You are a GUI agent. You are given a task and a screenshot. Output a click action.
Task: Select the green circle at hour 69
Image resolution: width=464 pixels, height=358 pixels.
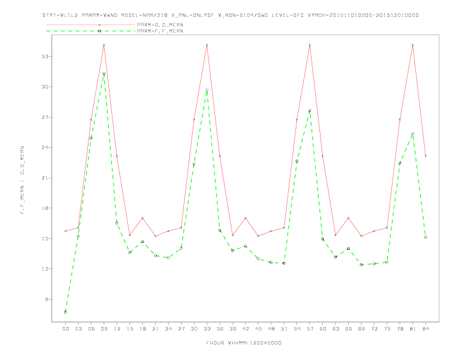coord(361,264)
